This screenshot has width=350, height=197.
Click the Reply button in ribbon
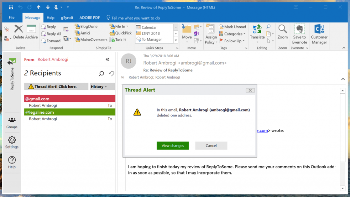pos(49,27)
